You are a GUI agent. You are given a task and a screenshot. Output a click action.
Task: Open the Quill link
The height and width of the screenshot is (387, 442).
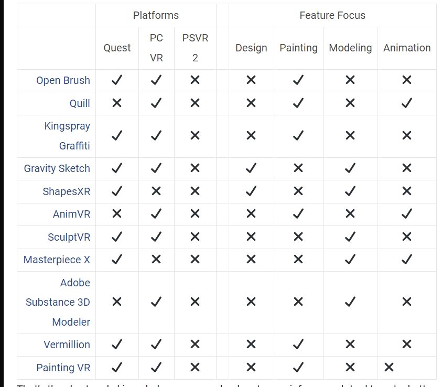pyautogui.click(x=80, y=103)
